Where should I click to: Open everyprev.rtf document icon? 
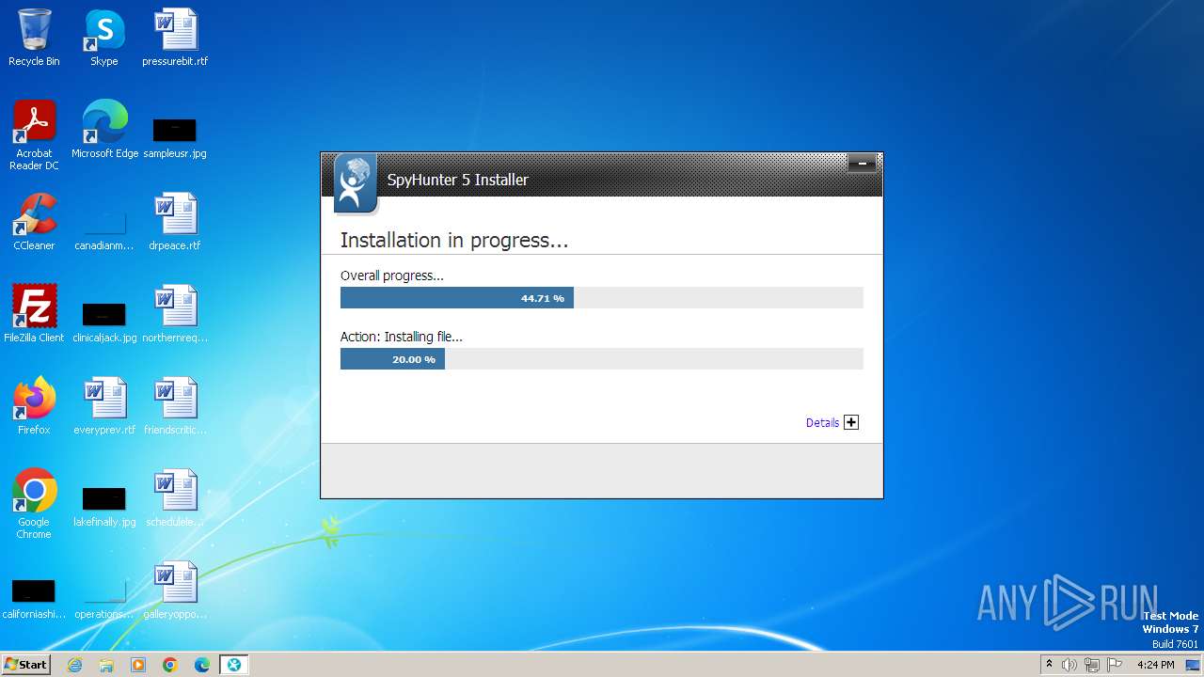[104, 406]
